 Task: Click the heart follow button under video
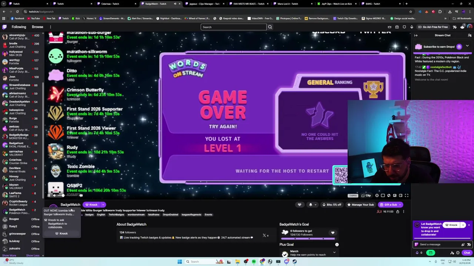coord(300,205)
